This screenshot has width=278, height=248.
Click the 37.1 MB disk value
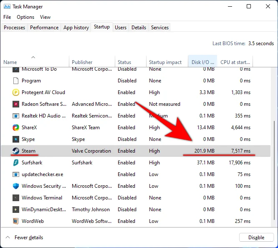coord(206,163)
